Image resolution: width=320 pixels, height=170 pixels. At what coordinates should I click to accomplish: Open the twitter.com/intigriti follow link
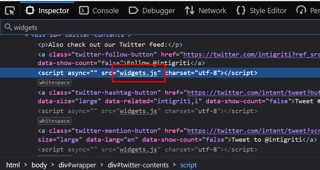click(x=252, y=55)
